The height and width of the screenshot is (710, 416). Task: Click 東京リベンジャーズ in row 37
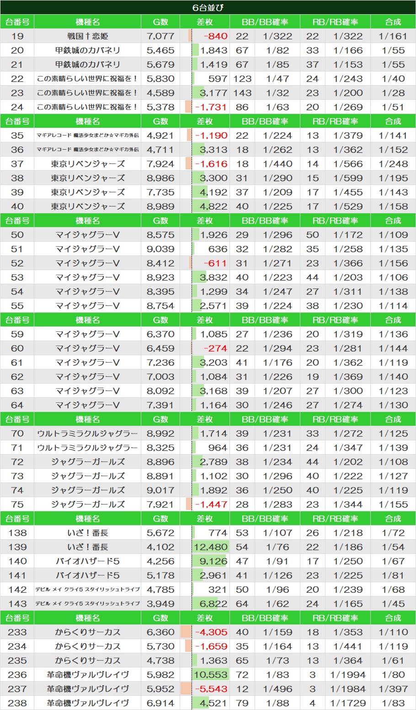click(87, 164)
